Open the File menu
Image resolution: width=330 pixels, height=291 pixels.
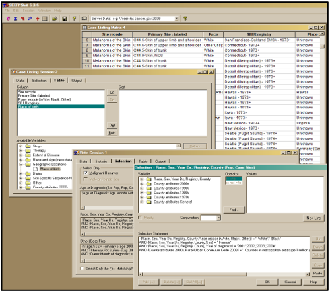click(x=7, y=11)
